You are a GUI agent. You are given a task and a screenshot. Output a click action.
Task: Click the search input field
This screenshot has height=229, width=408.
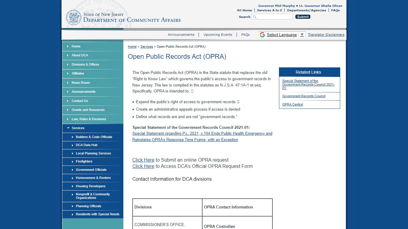pos(272,17)
